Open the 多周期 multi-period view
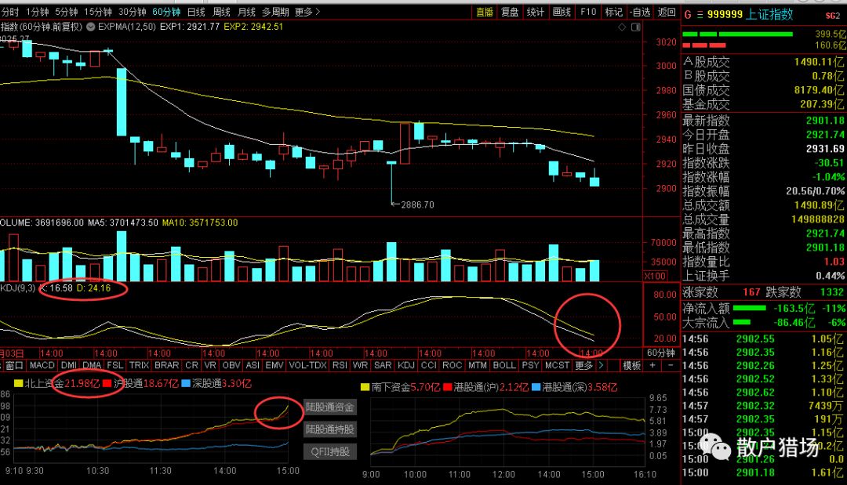 point(275,12)
